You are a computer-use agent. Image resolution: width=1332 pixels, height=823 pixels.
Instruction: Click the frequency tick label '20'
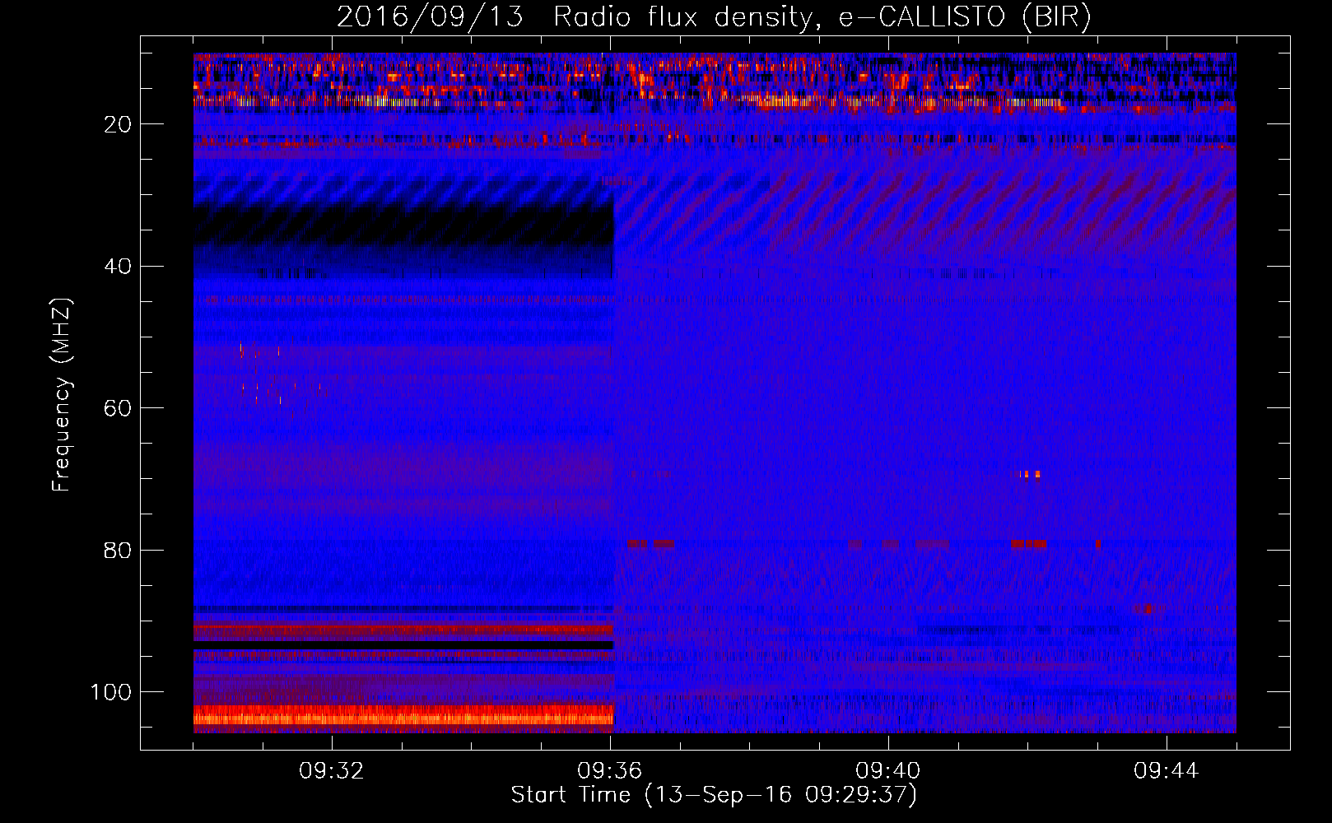[118, 124]
